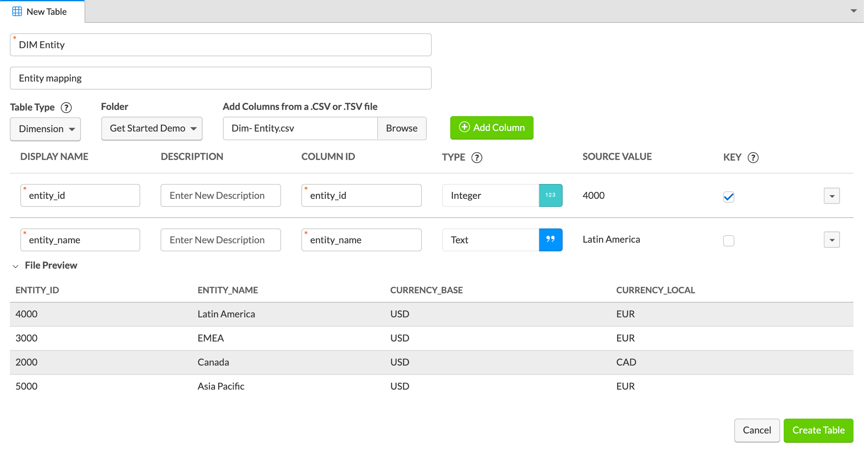
Task: Click the 123 integer type icon for entity_id
Action: 550,195
